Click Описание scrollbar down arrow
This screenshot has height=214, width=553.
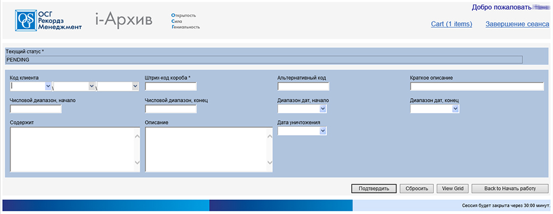(270, 163)
